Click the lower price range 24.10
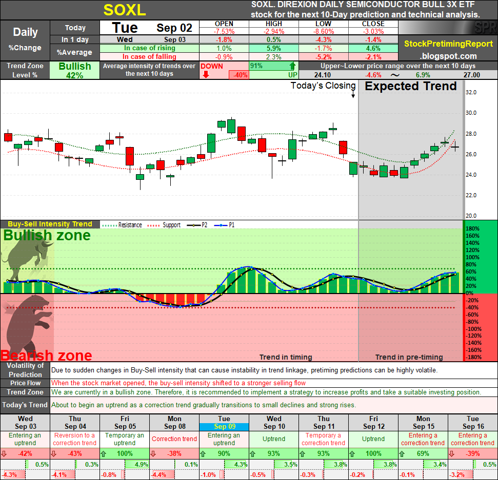Screen dimensions: 498x480 [x=323, y=75]
